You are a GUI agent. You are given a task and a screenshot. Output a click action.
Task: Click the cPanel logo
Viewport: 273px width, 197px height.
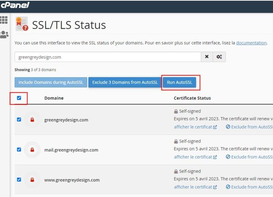15,5
